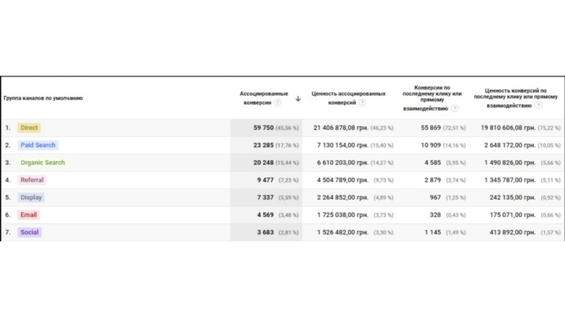The height and width of the screenshot is (317, 565).
Task: Click help icon under Конверсии по последнему клику
Action: point(455,108)
